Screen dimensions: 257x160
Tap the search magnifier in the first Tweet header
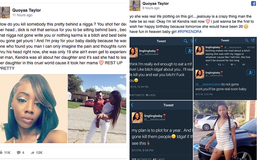click(x=186, y=41)
